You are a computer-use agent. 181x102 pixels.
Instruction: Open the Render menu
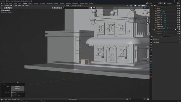[10, 3]
